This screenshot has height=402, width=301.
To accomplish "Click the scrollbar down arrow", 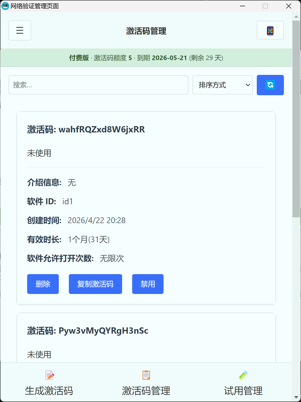I will (296, 397).
